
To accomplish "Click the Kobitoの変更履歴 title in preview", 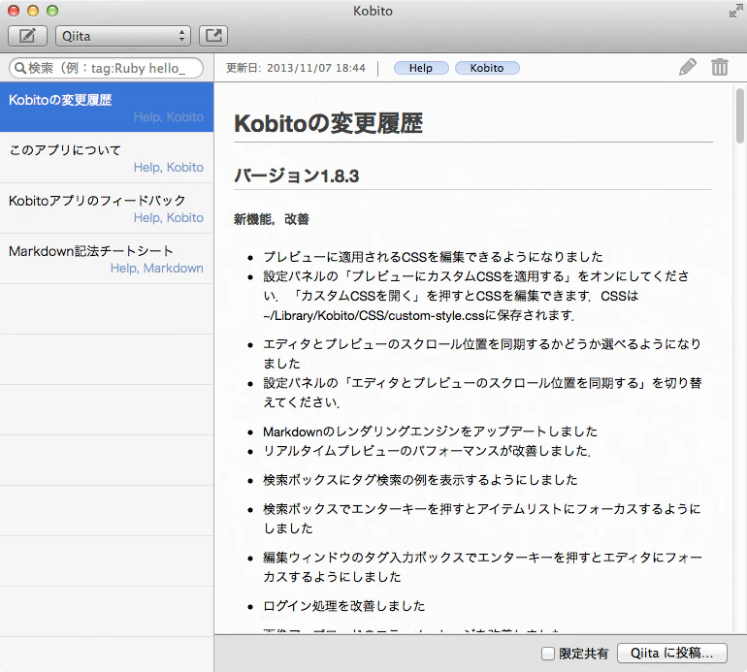I will pos(328,123).
